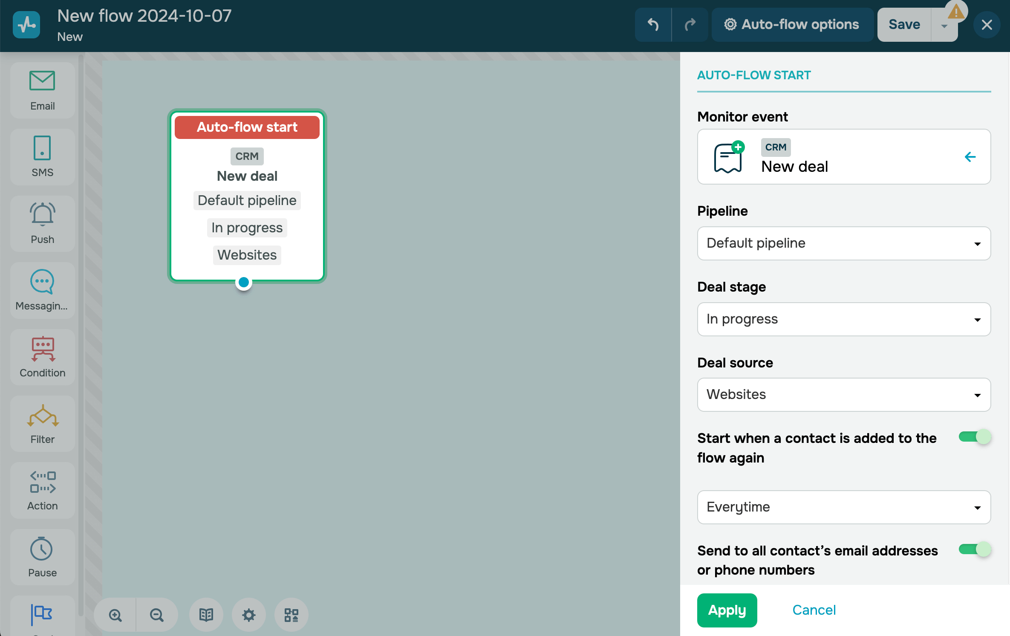
Task: Click the New status under title
Action: coord(70,37)
